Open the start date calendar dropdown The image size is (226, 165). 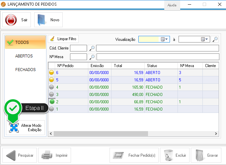pos(164,39)
